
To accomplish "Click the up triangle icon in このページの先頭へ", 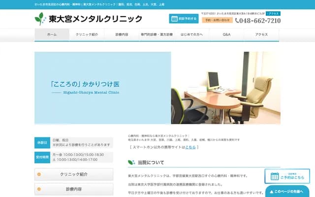I will point(271,192).
